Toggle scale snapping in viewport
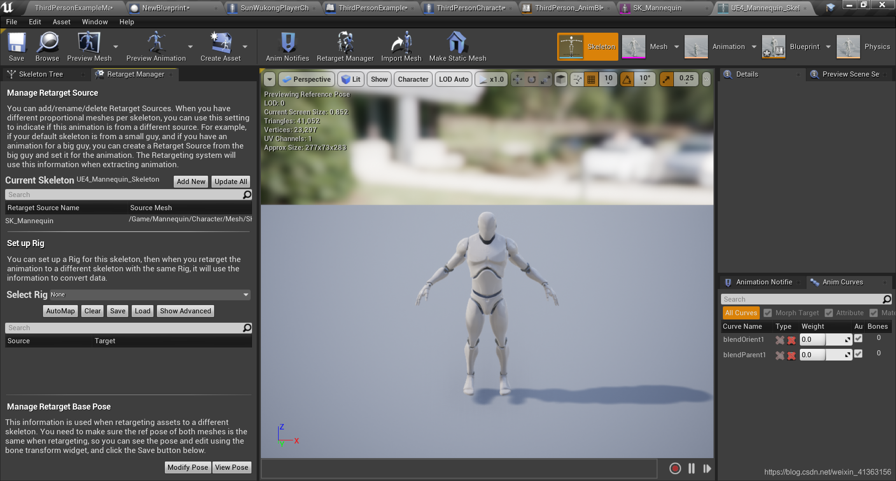Screen dimensions: 896x481 (x=666, y=79)
